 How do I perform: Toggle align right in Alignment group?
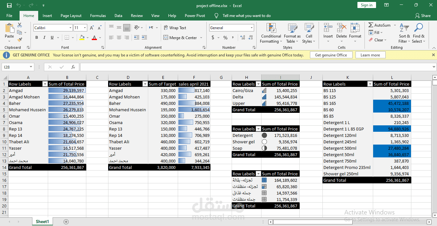127,38
